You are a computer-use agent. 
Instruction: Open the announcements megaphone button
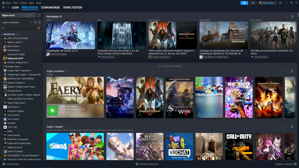click(x=244, y=3)
